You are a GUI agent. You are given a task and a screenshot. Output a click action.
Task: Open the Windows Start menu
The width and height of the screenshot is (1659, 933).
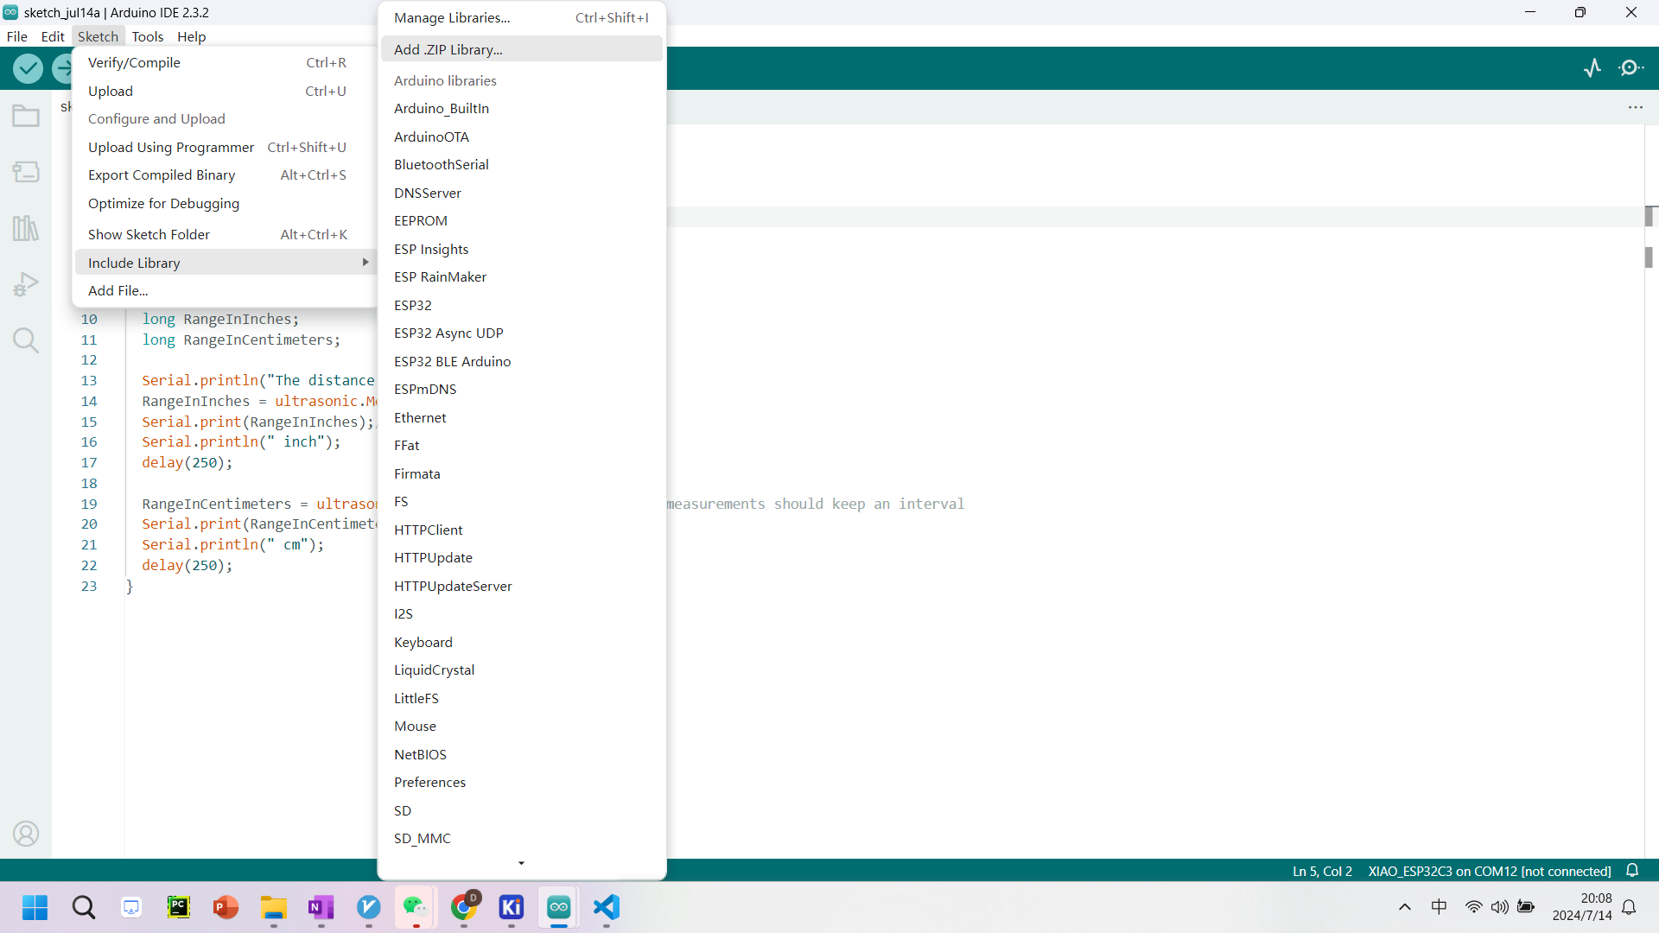[x=35, y=908]
